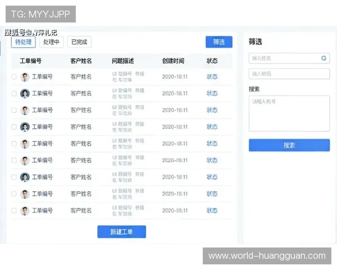Open the 状态 link in the fifth row
337x270 pixels.
tap(212, 143)
